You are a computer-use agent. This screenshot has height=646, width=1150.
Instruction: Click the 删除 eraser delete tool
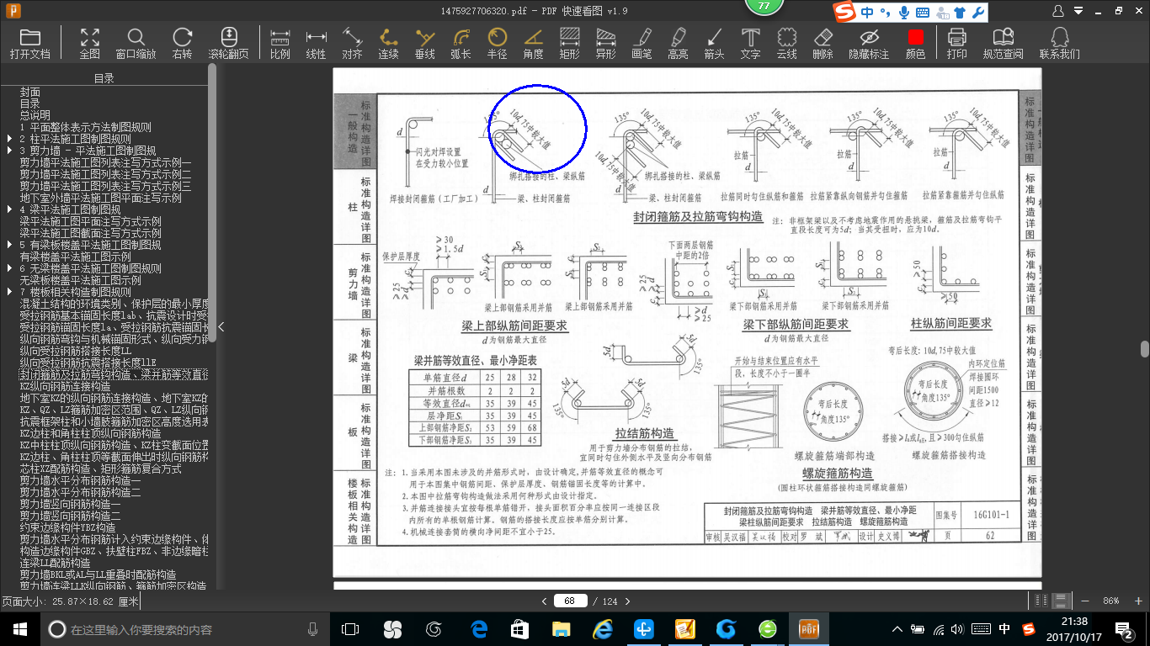pyautogui.click(x=823, y=43)
